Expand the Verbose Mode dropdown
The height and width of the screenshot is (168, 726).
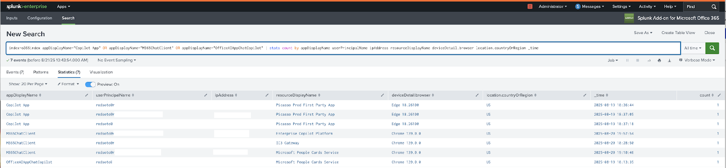(697, 60)
